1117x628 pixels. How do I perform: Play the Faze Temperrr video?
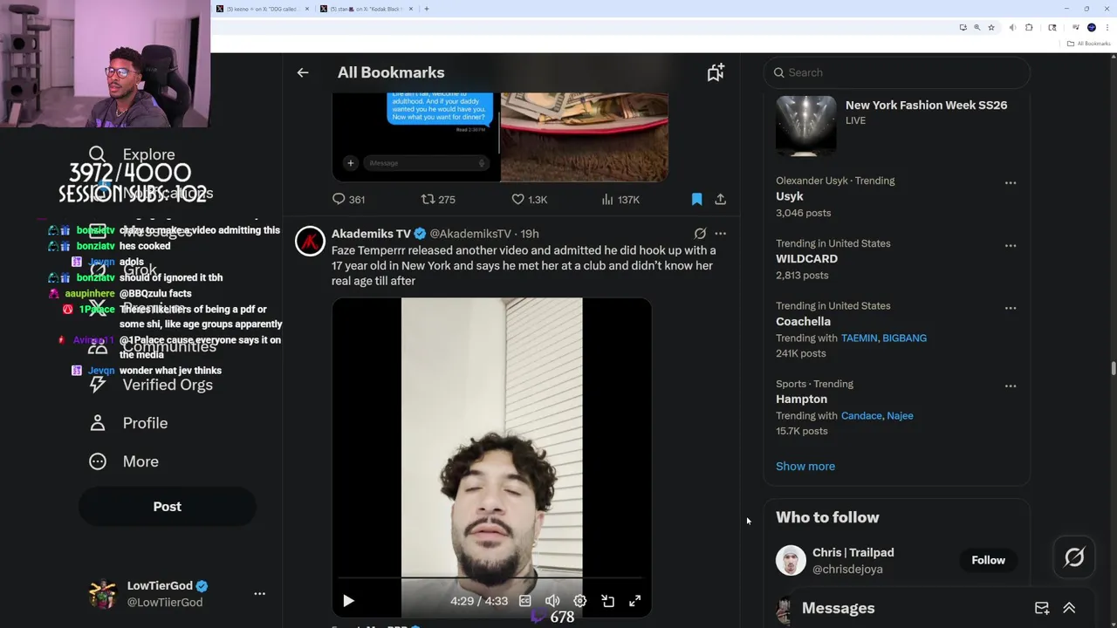tap(348, 601)
